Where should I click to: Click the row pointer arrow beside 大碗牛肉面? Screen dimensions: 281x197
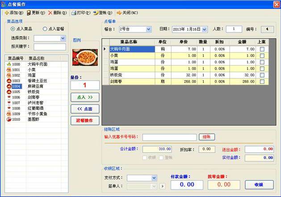click(x=105, y=49)
